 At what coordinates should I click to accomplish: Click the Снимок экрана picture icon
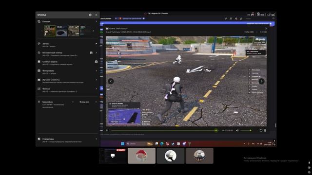click(39, 62)
